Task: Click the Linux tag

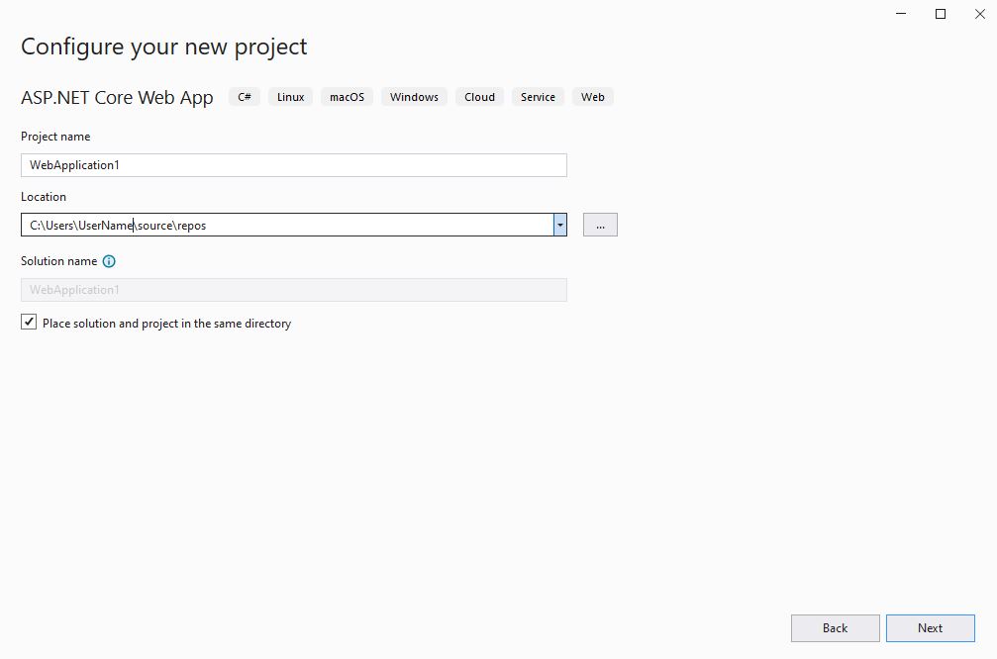Action: click(290, 97)
